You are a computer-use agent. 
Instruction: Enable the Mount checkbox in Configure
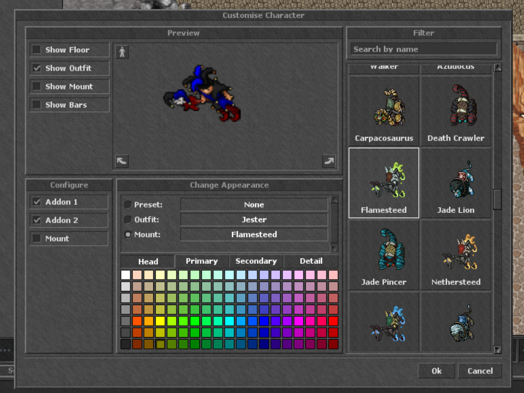pos(37,239)
